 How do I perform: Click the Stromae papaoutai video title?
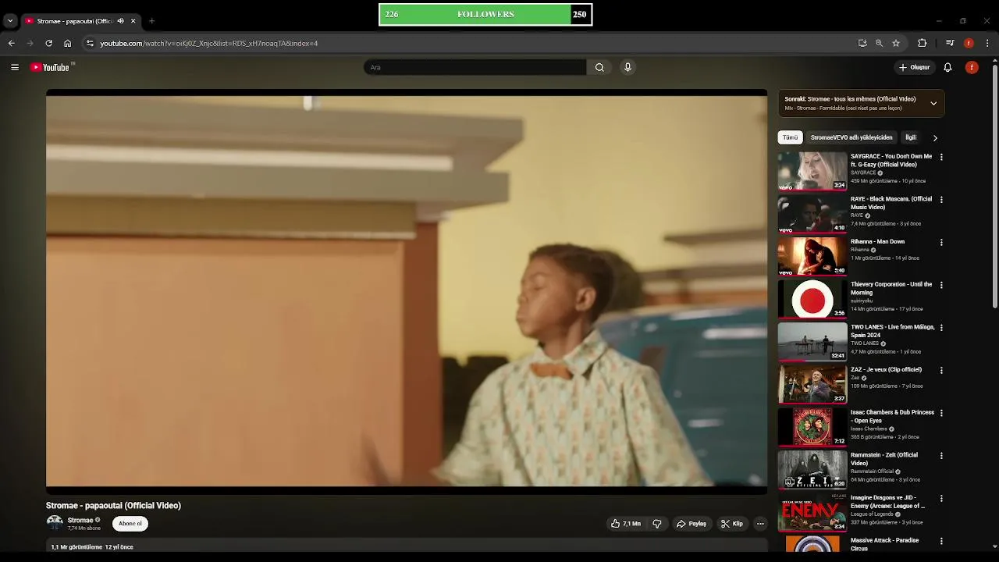(x=113, y=506)
